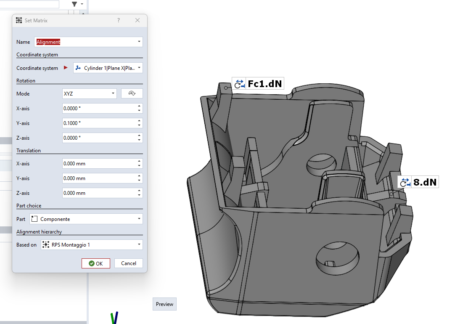
Task: Cancel the Set Matrix dialog
Action: coord(128,263)
